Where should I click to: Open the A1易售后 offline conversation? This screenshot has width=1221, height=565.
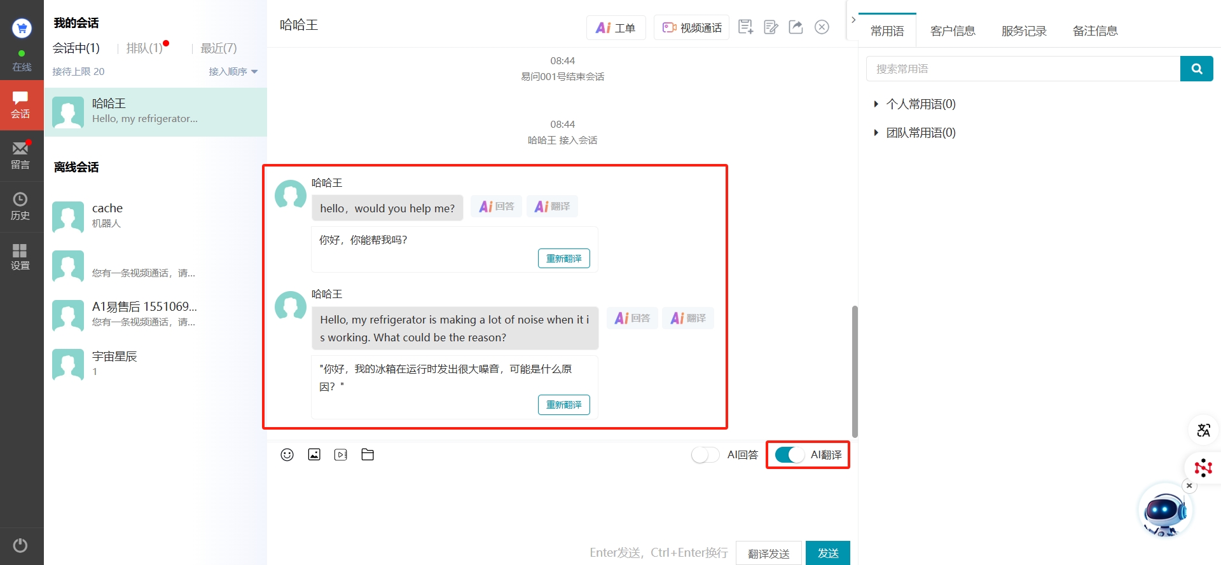click(x=156, y=315)
